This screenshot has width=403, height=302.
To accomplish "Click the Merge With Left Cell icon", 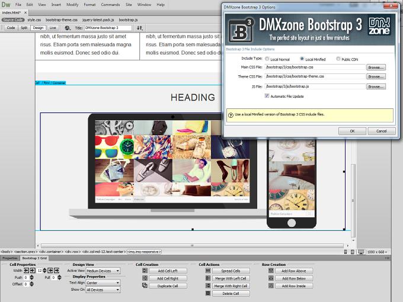I will (208, 278).
